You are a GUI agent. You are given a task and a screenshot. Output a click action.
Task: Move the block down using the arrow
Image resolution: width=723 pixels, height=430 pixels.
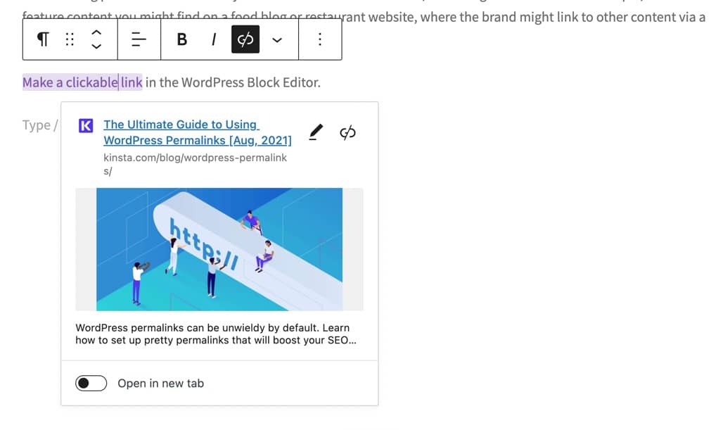[96, 45]
